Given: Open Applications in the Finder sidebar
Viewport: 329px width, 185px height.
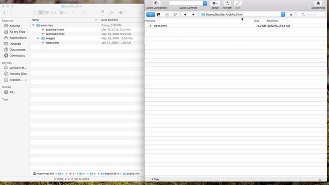Looking at the screenshot, I should [x=18, y=38].
